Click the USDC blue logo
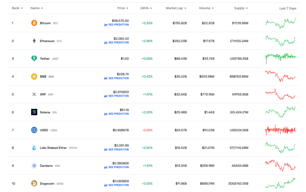 34,130
